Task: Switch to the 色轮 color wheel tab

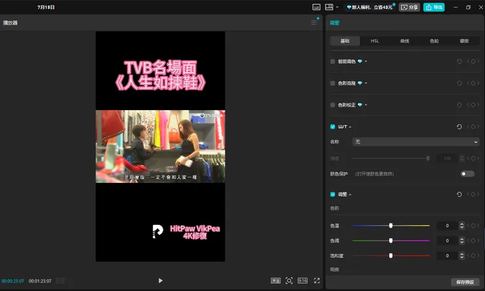Action: [434, 41]
